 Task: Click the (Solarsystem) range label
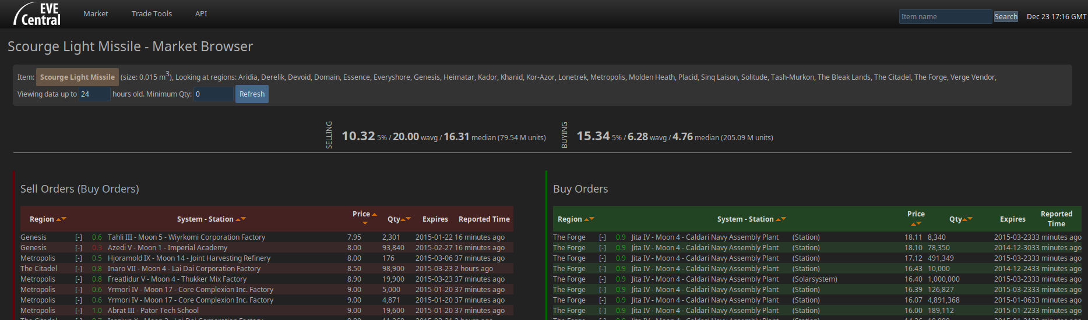click(x=815, y=279)
